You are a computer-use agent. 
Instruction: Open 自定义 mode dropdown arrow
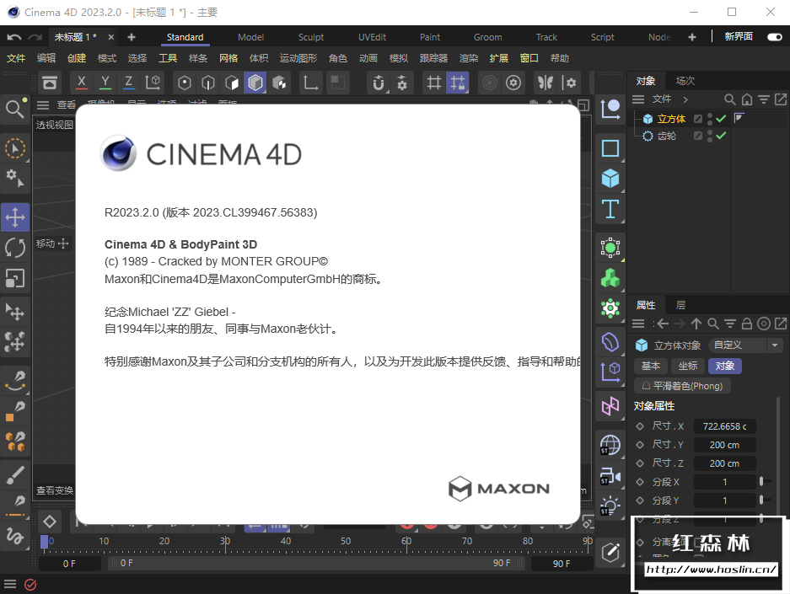click(774, 345)
